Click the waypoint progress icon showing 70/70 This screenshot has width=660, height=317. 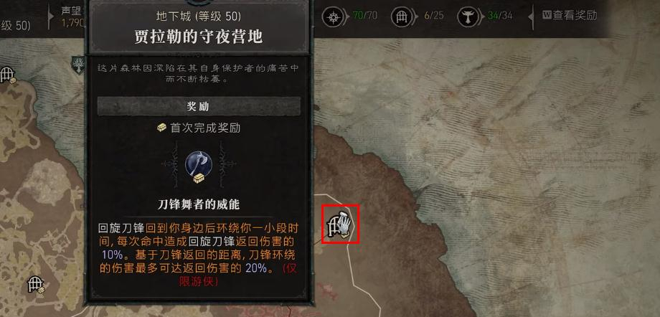pos(333,17)
